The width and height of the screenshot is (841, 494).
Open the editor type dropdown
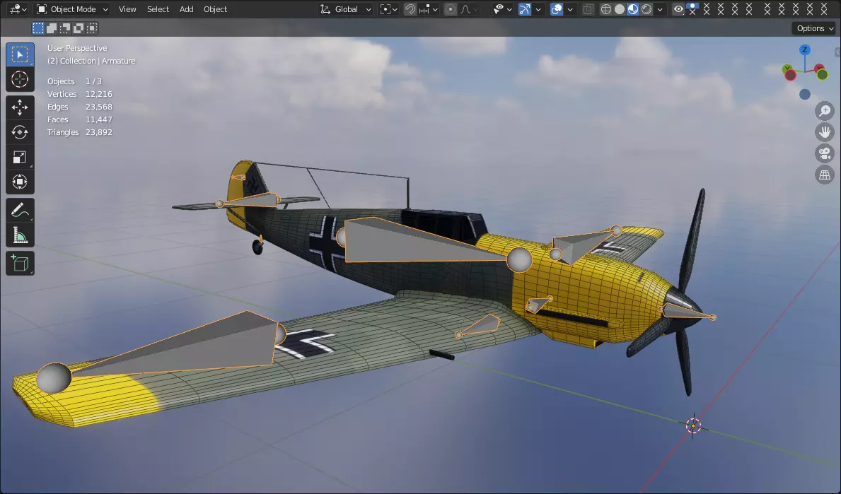tap(18, 9)
